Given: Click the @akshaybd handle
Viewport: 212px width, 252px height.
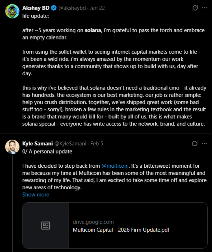Looking at the screenshot, I should 72,8.
